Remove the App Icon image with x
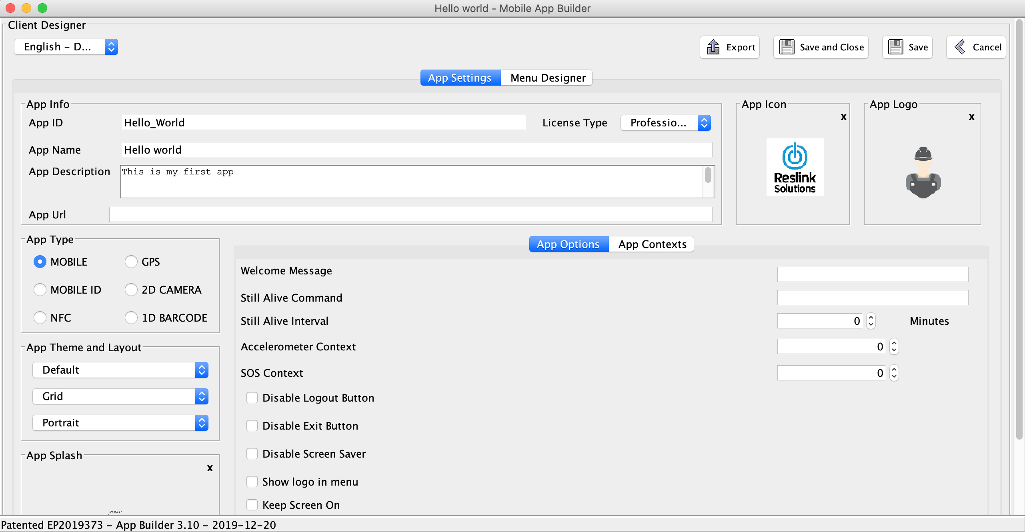Image resolution: width=1025 pixels, height=532 pixels. click(843, 117)
